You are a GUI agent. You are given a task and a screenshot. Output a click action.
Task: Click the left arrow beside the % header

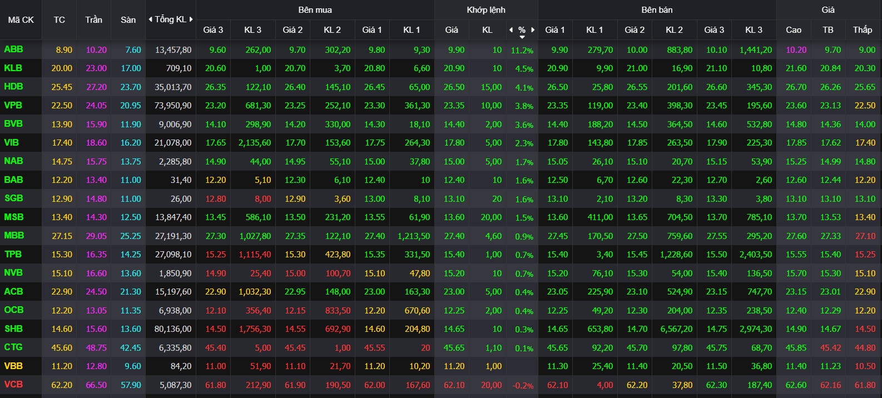511,30
